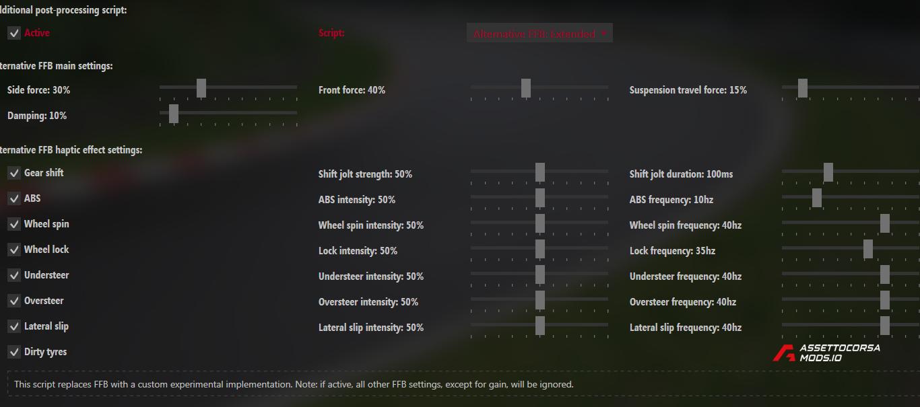Click the Front force slider handle

tap(526, 88)
